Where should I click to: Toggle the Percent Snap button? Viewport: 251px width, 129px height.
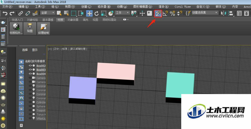click(x=172, y=14)
